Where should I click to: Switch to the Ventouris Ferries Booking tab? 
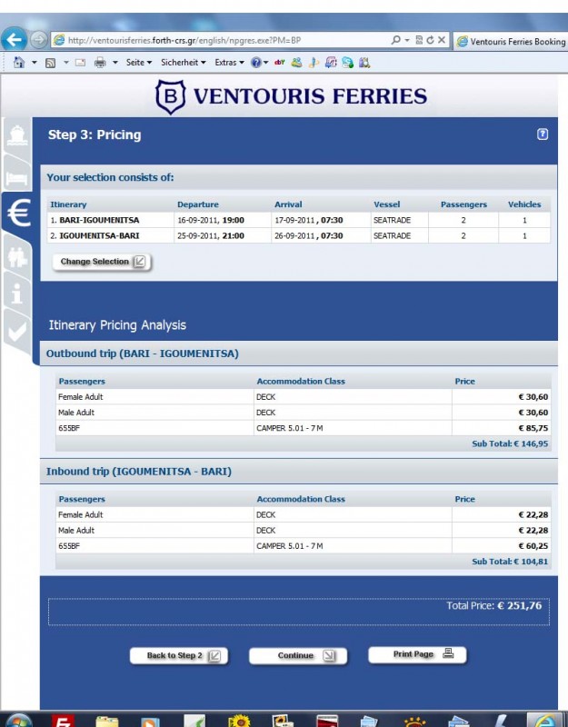tap(513, 41)
